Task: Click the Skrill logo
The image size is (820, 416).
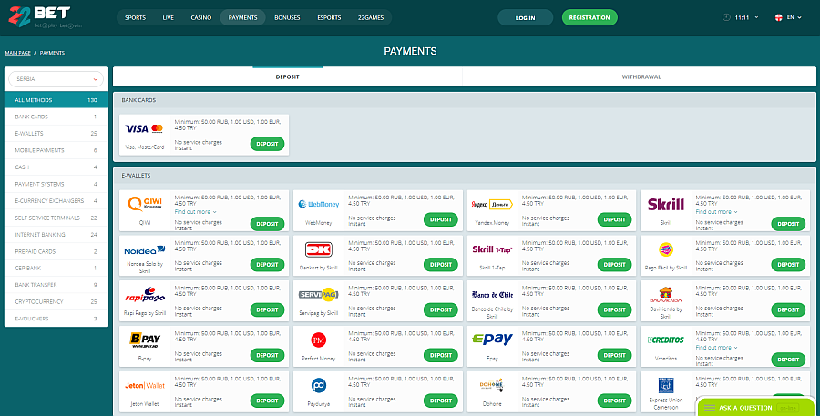Action: click(666, 204)
